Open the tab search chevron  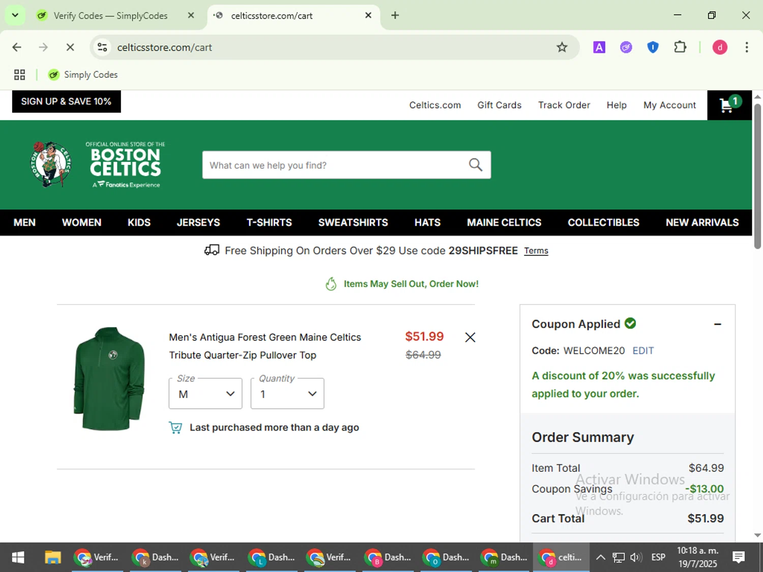tap(15, 15)
